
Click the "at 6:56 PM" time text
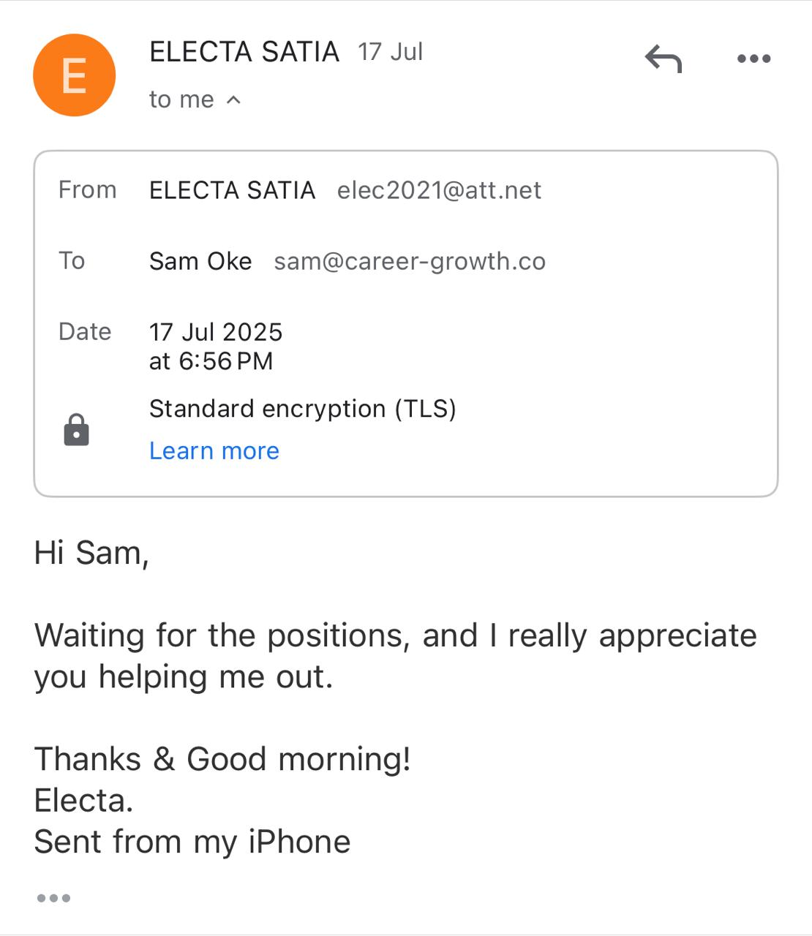click(x=211, y=361)
